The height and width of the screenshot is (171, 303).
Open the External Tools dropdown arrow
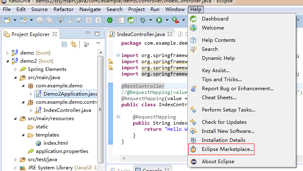[183, 20]
